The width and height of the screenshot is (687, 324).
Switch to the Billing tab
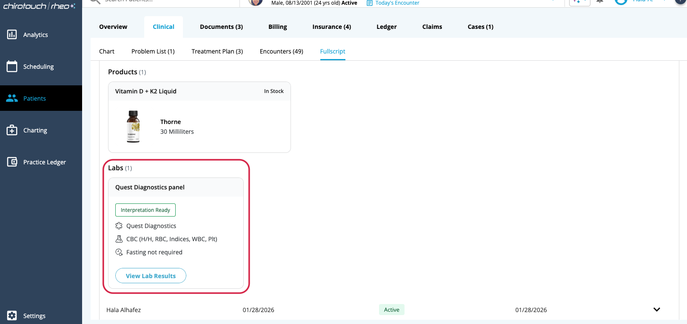click(x=277, y=27)
